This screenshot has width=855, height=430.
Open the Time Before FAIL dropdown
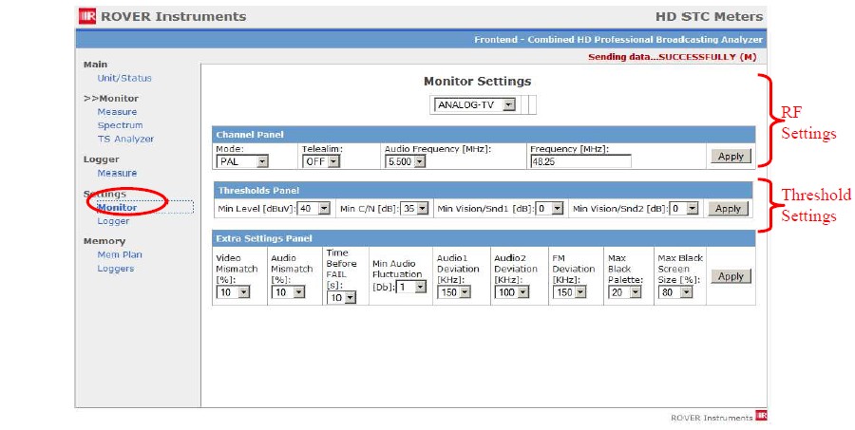(x=342, y=297)
